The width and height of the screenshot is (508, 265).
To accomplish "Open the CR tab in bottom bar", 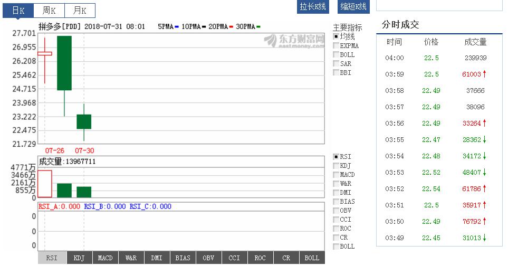I will 286,258.
